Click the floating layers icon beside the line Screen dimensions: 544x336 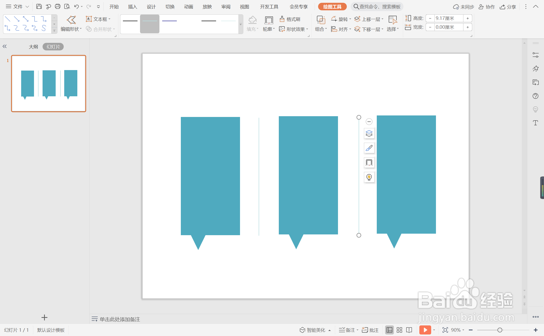369,133
